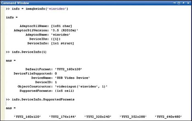This screenshot has width=192, height=121.
Task: Click the DefaultFormat 'YUY2_160x120' value
Action: 68,69
